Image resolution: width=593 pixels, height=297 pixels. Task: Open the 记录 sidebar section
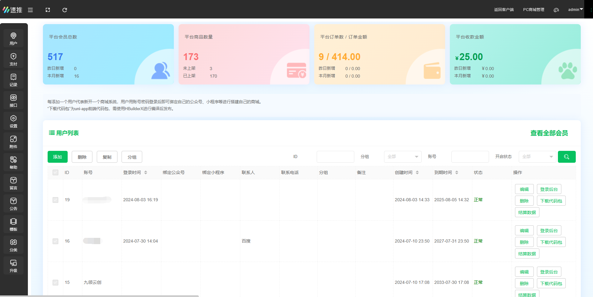(13, 79)
